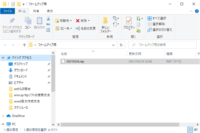Screen dimensions: 200x133
Task: Collapse the ribbon with the chevron
Action: (x=191, y=11)
